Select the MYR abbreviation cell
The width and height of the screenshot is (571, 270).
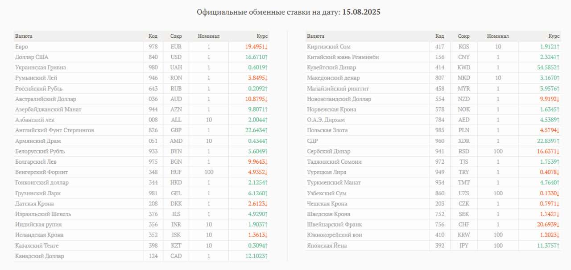(463, 89)
